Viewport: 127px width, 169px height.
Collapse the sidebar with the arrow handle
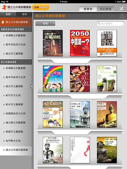pos(31,86)
